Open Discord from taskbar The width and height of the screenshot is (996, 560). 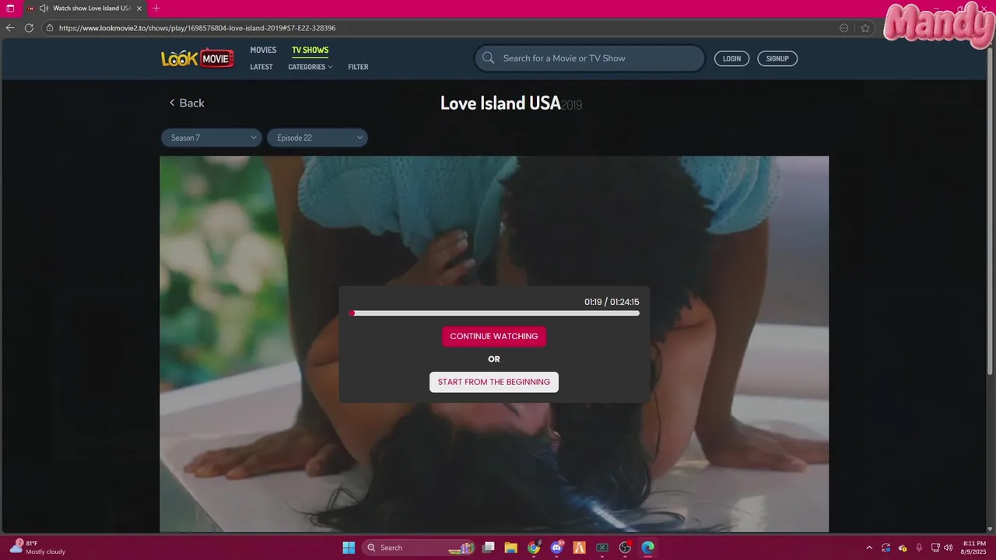click(556, 548)
